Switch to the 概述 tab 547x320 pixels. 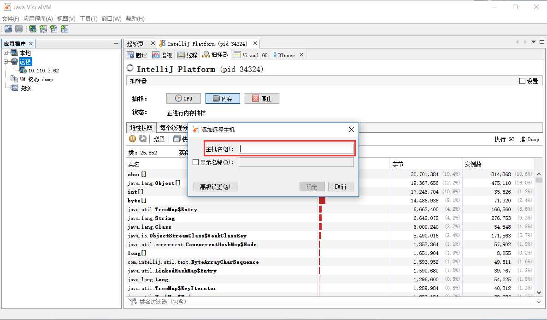[137, 55]
